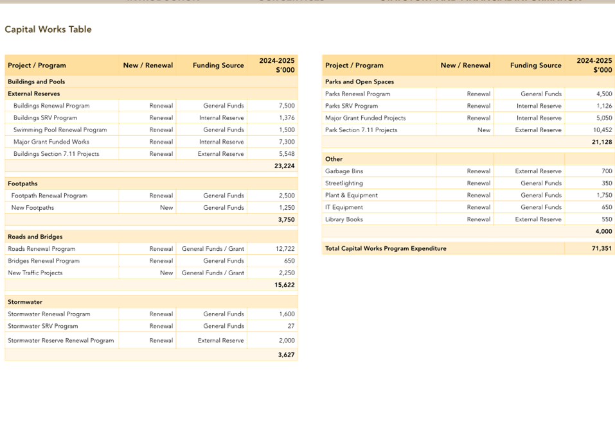615x424 pixels.
Task: Click the Roads Renewal Program amount 12,722
Action: 285,249
